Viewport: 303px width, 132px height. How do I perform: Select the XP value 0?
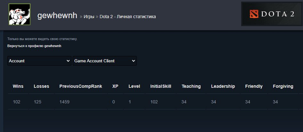[x=114, y=102]
